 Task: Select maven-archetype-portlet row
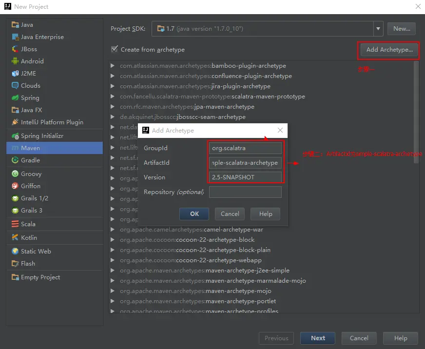[264, 301]
